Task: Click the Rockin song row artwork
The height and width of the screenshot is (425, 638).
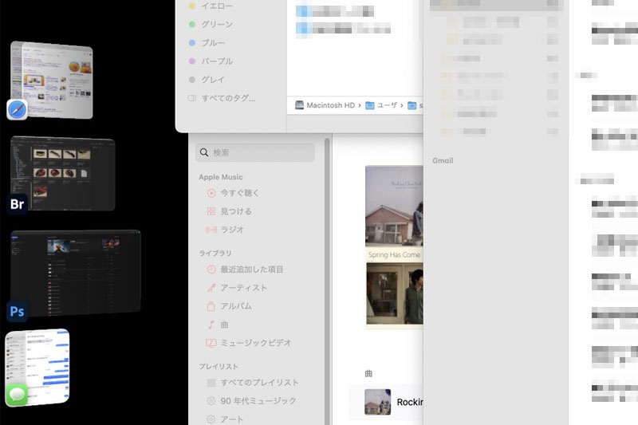Action: 377,402
